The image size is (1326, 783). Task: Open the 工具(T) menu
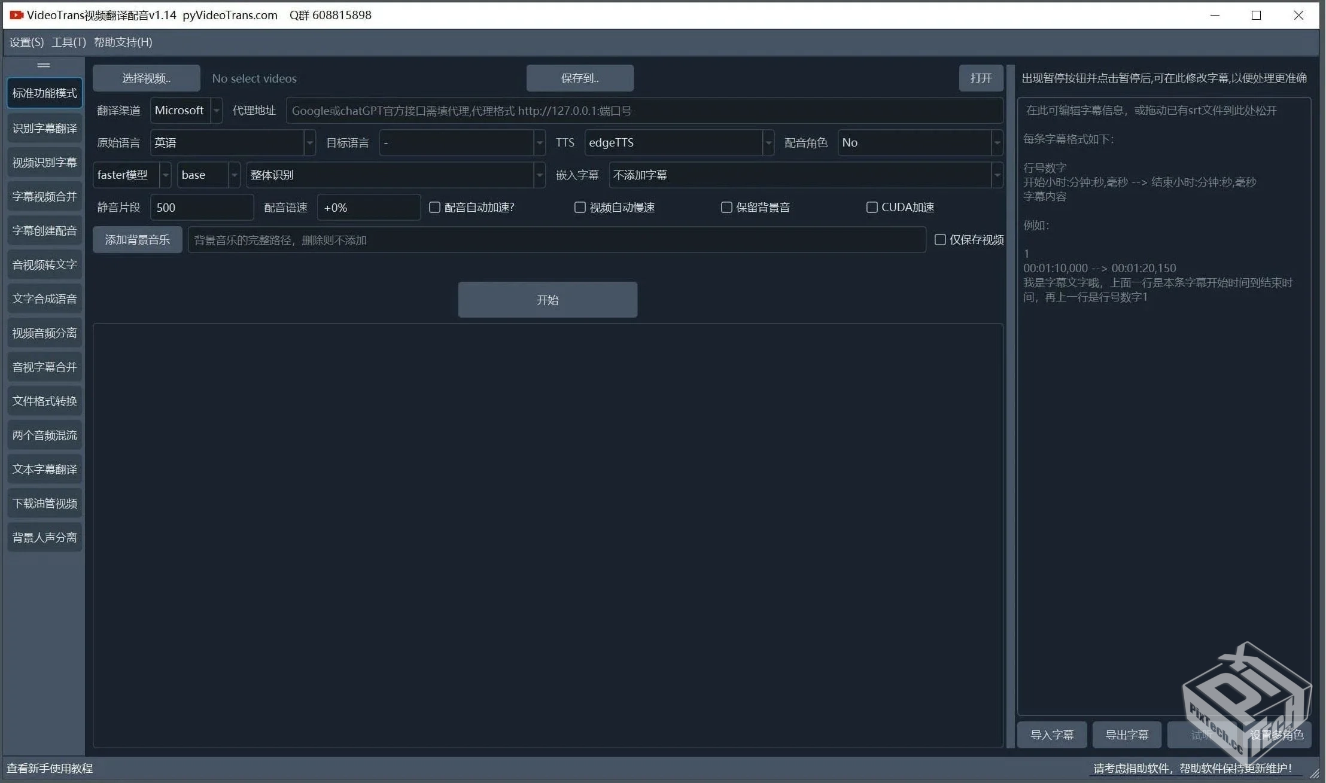69,42
